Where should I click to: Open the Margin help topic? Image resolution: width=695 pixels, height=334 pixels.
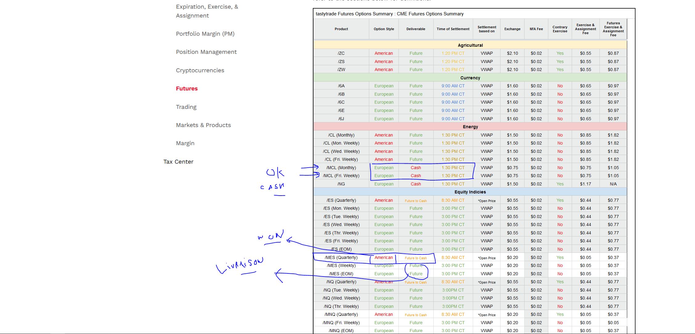coord(185,143)
